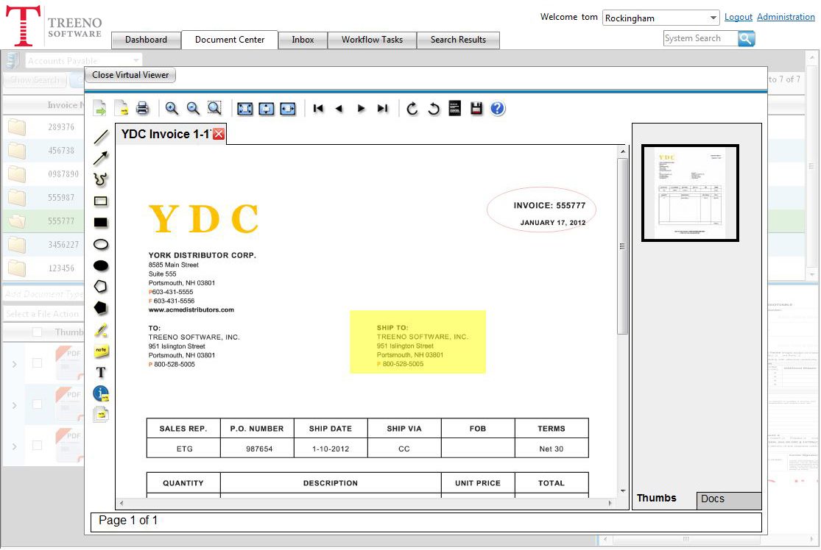Zoom in with the plus magnifier
This screenshot has width=821, height=550.
(172, 108)
